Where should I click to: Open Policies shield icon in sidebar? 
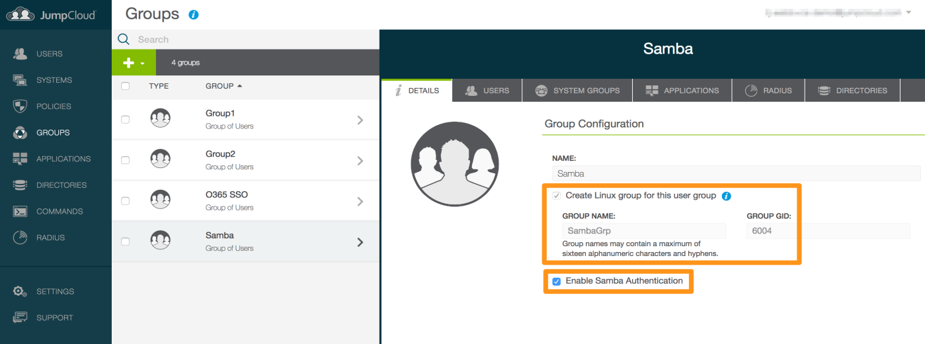(x=20, y=107)
